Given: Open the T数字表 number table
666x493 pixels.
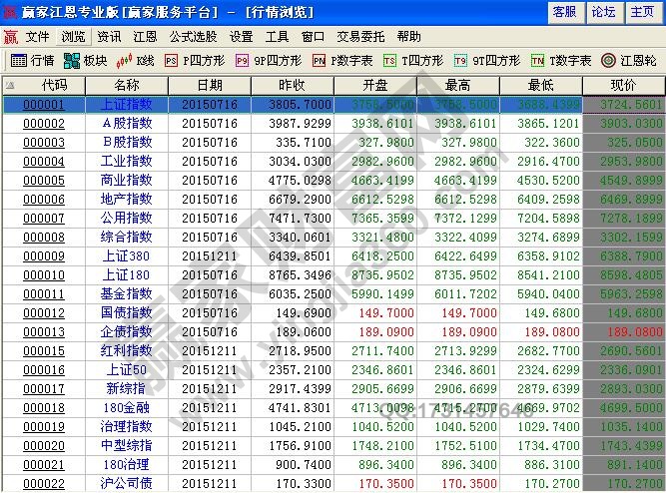Looking at the screenshot, I should click(x=562, y=60).
